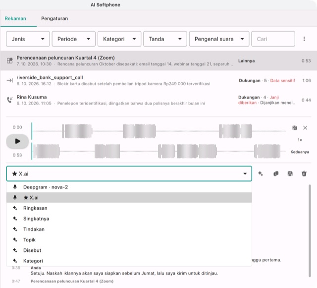Screen dimensions: 317x288
Task: Copy the transcript with copy icon
Action: pos(276,173)
